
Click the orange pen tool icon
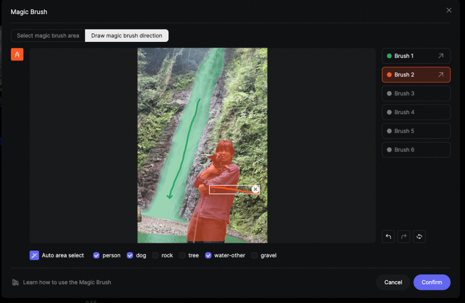[x=17, y=55]
